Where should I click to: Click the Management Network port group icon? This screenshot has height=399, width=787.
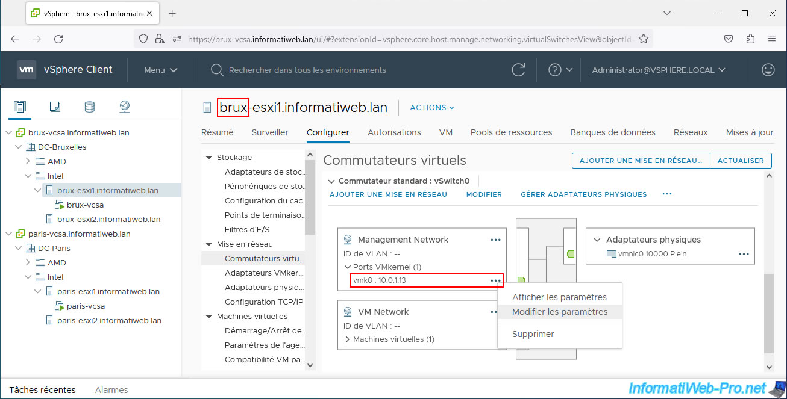[x=348, y=240]
